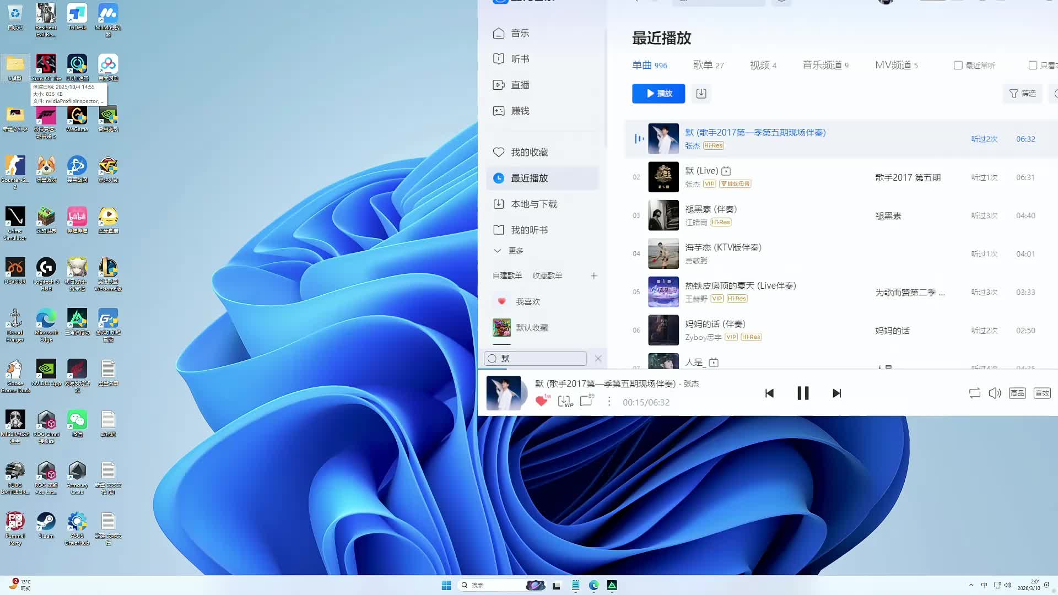Open the 筛选 filter dropdown
Screen dimensions: 1058x595
tap(1022, 94)
